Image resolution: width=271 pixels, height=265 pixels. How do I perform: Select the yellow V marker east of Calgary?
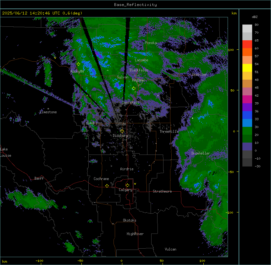135,184
